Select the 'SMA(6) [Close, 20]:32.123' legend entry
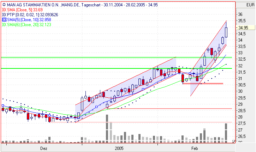256x152 pixels. point(29,25)
